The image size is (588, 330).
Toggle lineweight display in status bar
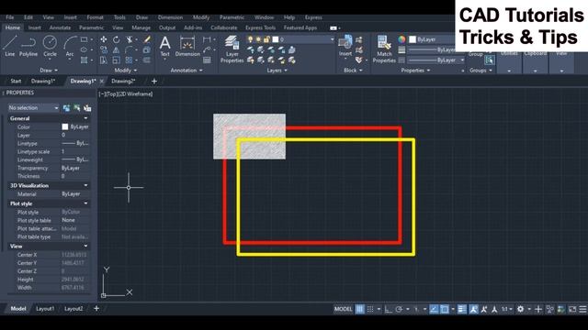(462, 309)
